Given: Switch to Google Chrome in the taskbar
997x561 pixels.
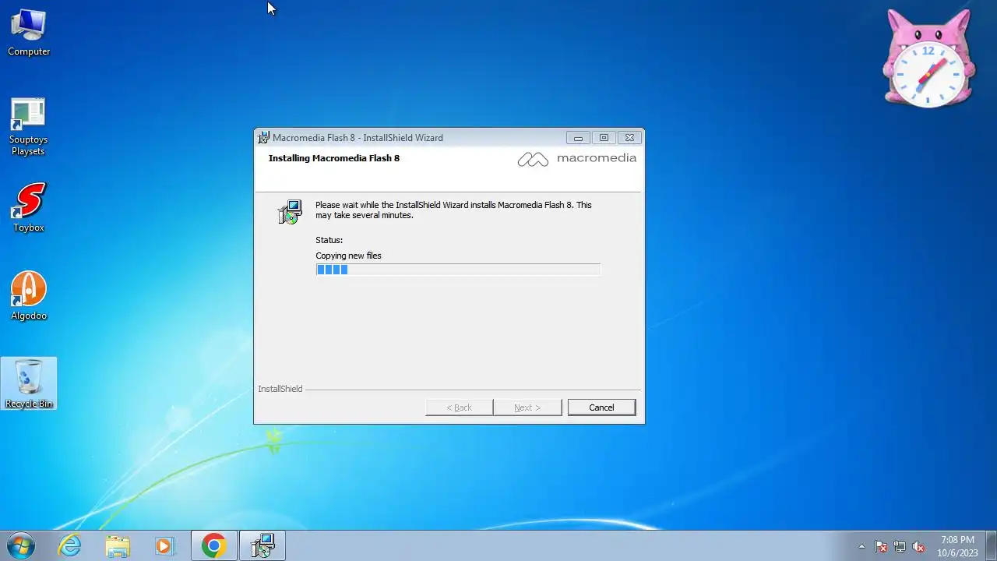Looking at the screenshot, I should [x=214, y=545].
